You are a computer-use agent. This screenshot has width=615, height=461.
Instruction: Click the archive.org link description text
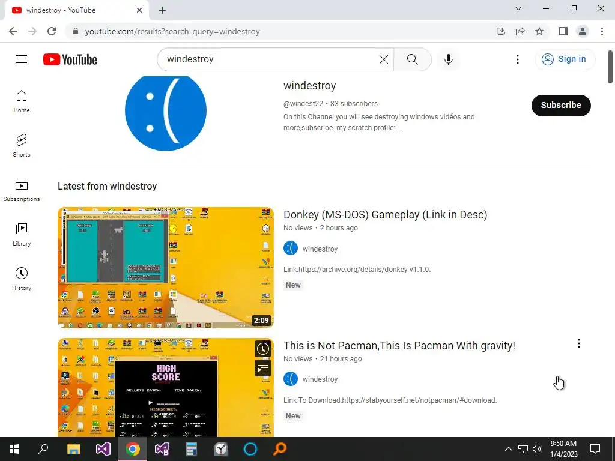click(357, 270)
